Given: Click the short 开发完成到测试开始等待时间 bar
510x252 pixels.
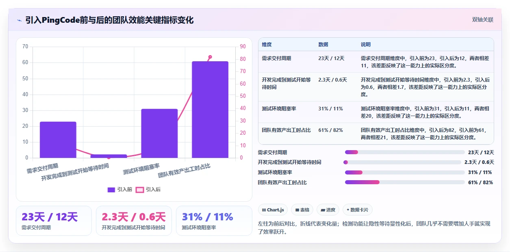Looking at the screenshot, I should [x=109, y=156].
